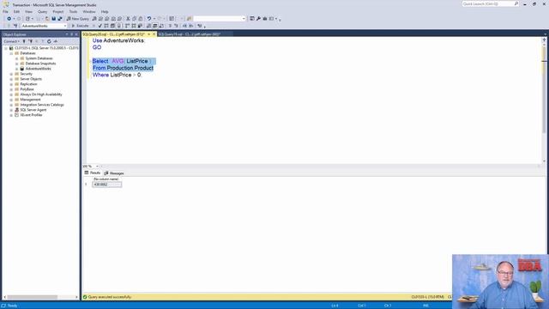Click the find text combo box in toolbar
This screenshot has height=309, width=549.
tap(220, 19)
